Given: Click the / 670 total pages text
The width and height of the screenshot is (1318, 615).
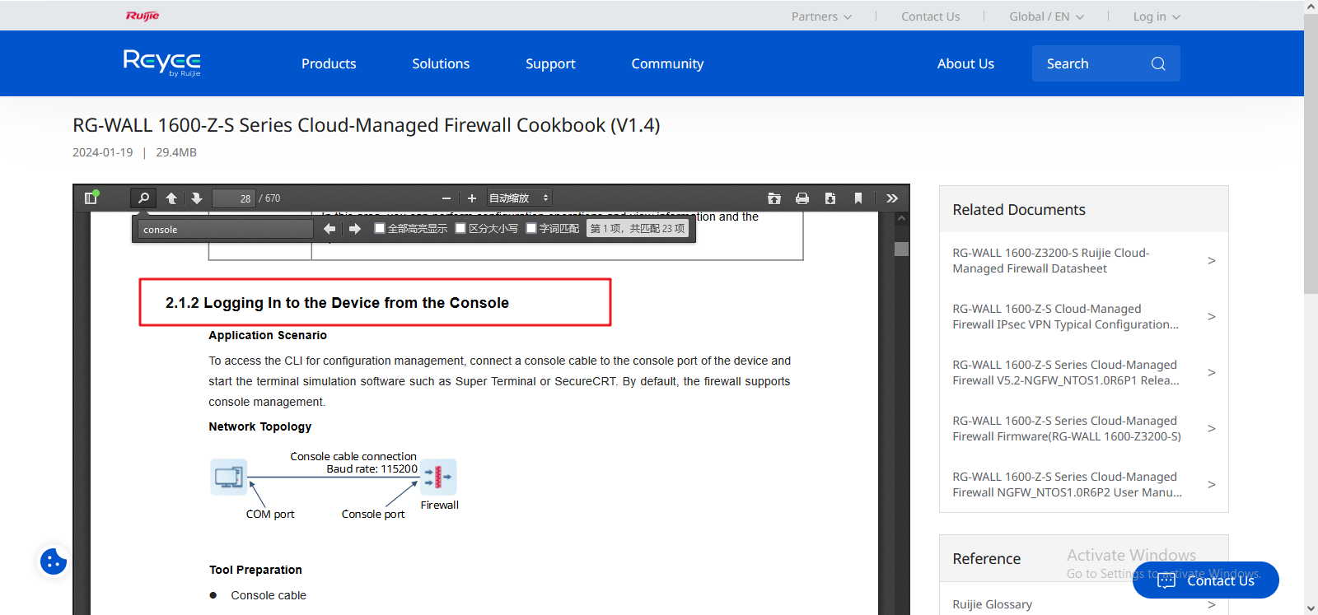Looking at the screenshot, I should pos(269,198).
